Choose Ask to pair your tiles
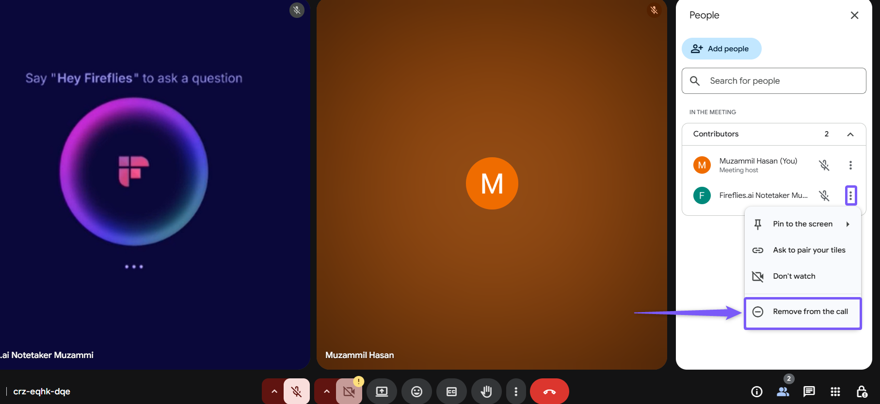Screen dimensions: 880x404 click(x=803, y=250)
